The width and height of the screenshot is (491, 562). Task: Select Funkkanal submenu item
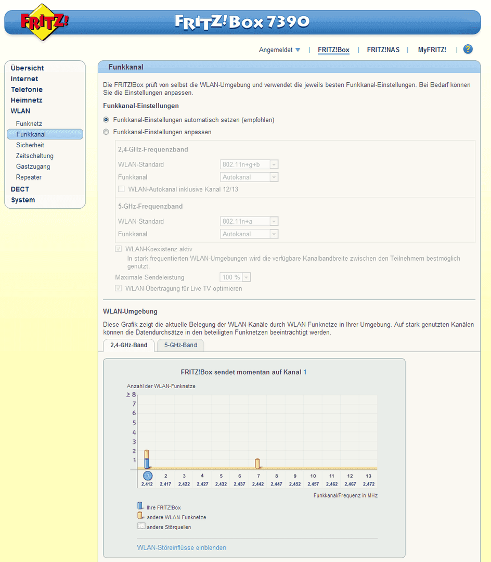[x=45, y=134]
